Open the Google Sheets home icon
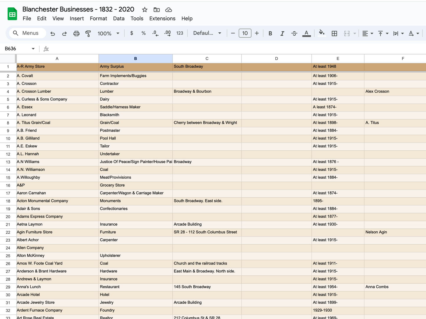The height and width of the screenshot is (319, 426). 12,14
